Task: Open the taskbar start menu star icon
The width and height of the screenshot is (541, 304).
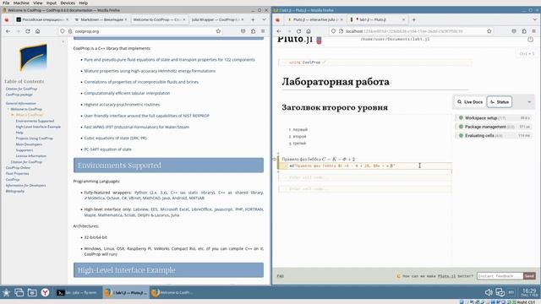Action: tap(6, 293)
